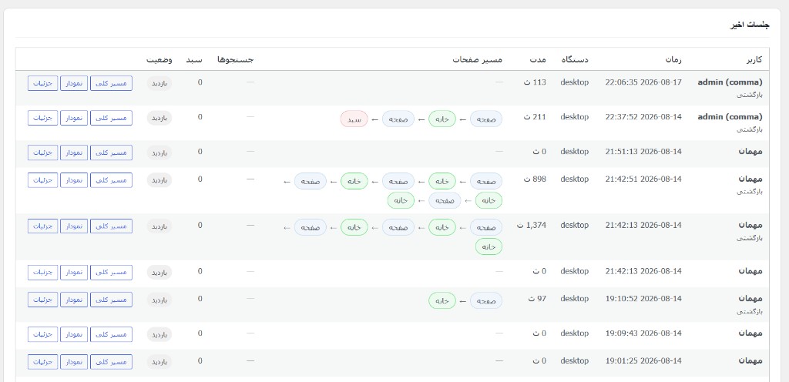Click the بازدید badge in the 21:42:51 row
The image size is (789, 382).
pyautogui.click(x=159, y=180)
